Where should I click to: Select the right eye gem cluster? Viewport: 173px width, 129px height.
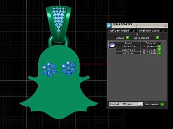pyautogui.click(x=68, y=68)
